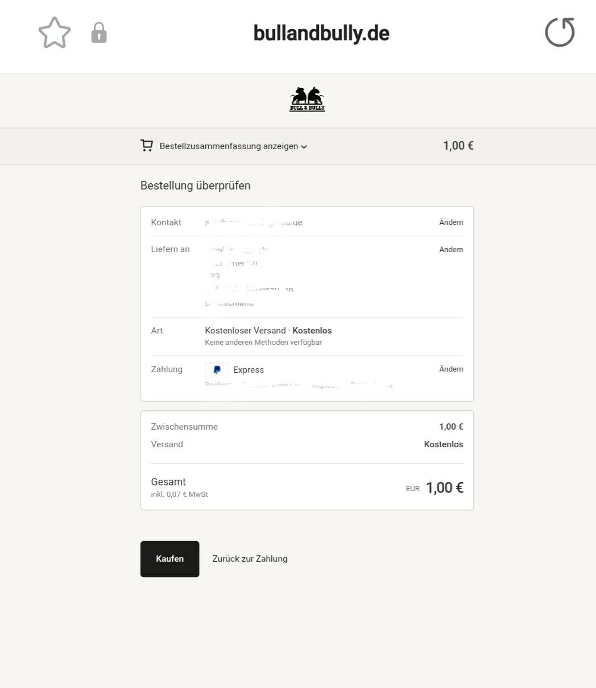The width and height of the screenshot is (596, 688).
Task: Reload the page with refresh icon
Action: coord(560,32)
